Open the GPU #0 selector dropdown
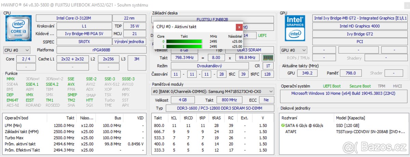Screen dimensions: 410x157 click(294, 50)
